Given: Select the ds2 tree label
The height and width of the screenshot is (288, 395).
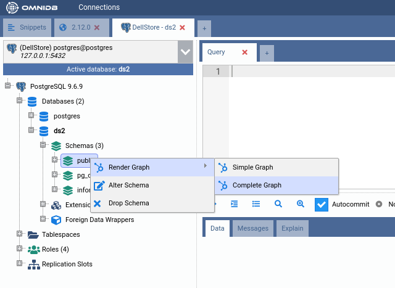Looking at the screenshot, I should 59,131.
